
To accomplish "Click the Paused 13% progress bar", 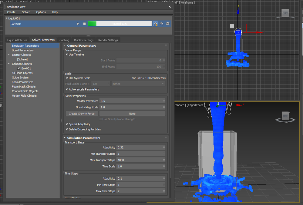I will tap(120, 24).
